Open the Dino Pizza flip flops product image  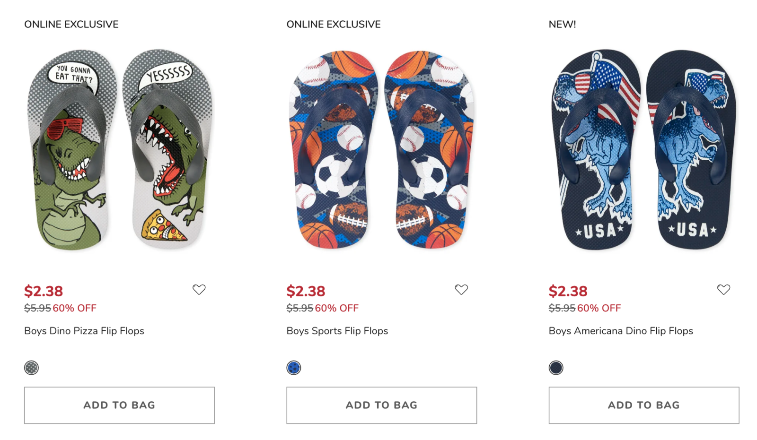coord(119,150)
